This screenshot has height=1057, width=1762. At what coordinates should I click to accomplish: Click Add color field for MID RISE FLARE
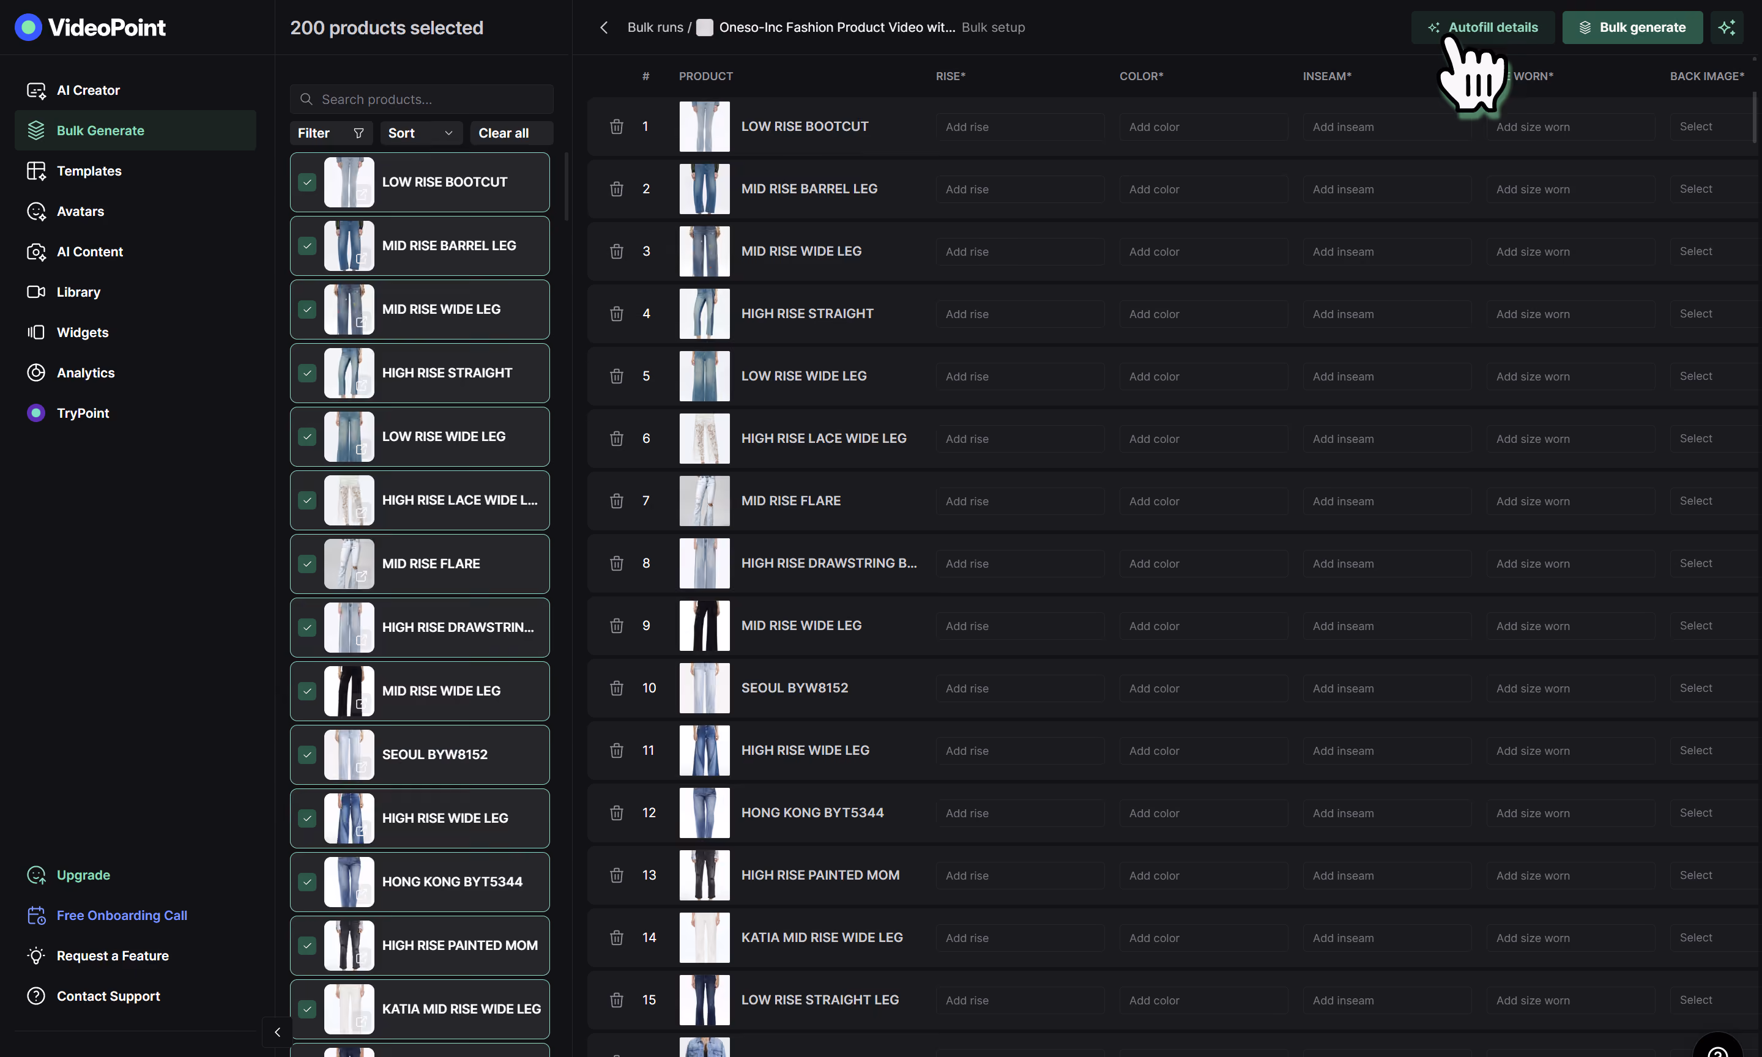pos(1203,501)
